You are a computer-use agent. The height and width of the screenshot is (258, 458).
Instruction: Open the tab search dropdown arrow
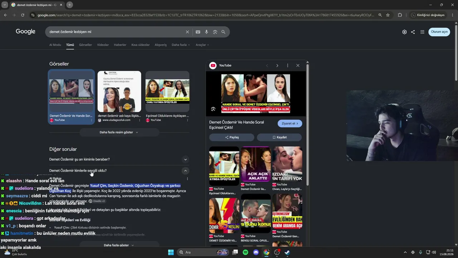point(5,5)
